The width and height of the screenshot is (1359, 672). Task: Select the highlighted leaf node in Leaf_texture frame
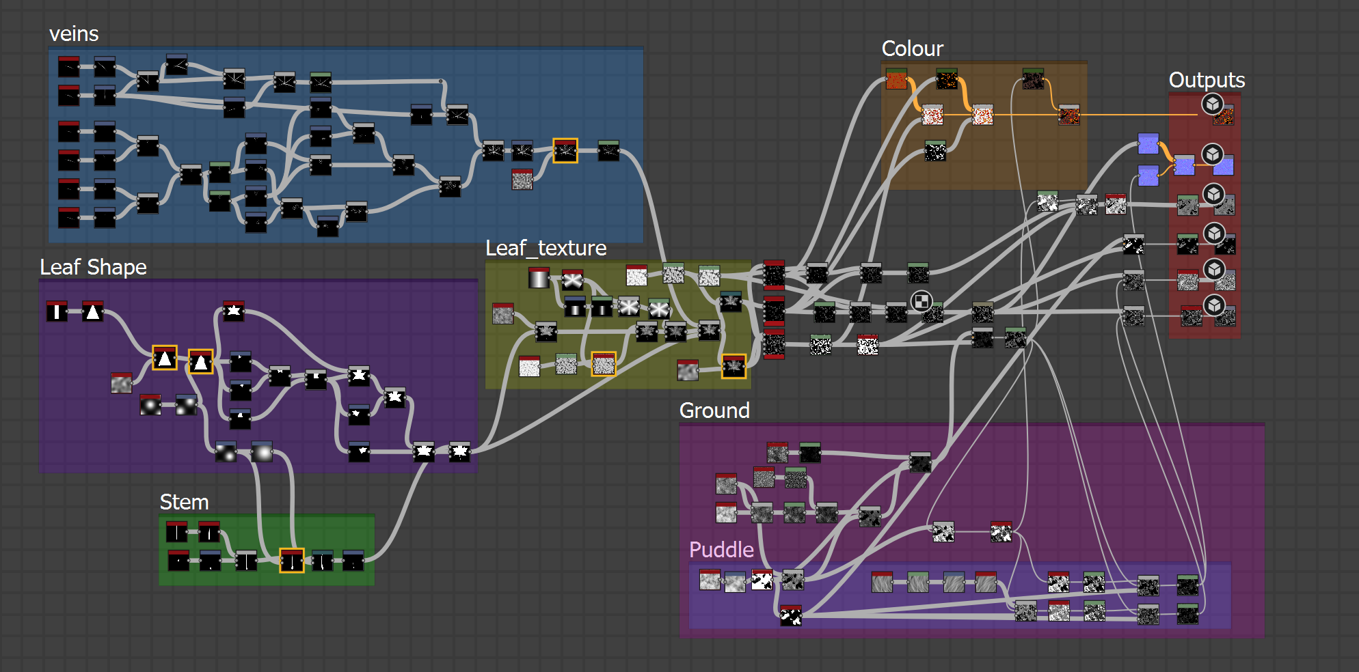[734, 366]
